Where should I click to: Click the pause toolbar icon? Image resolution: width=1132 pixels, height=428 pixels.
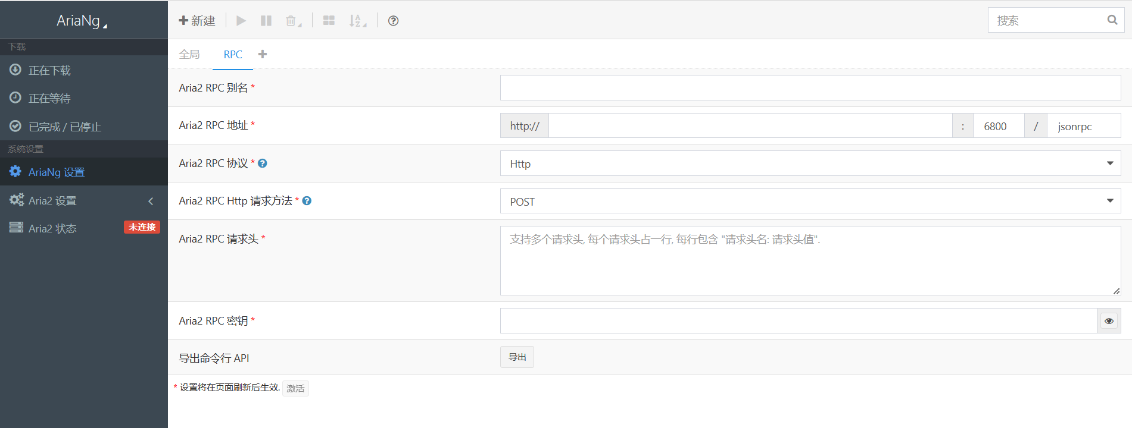coord(266,21)
